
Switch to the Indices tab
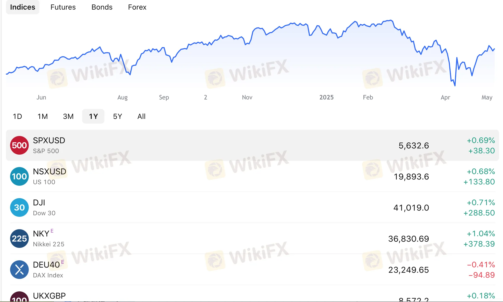coord(23,7)
